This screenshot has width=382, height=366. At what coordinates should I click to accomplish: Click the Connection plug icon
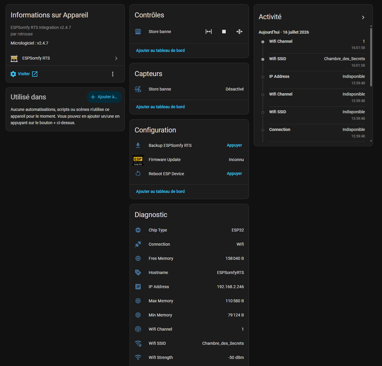click(x=138, y=244)
